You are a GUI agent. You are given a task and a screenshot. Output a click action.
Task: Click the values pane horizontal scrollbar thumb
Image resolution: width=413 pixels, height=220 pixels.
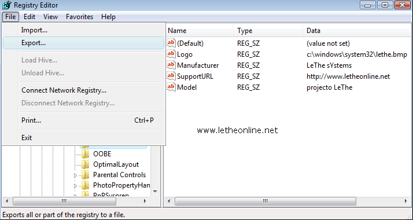tap(265, 201)
